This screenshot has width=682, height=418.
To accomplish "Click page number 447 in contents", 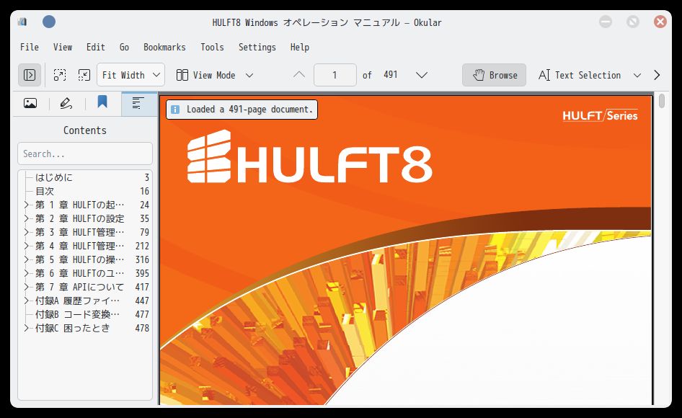I will click(142, 301).
